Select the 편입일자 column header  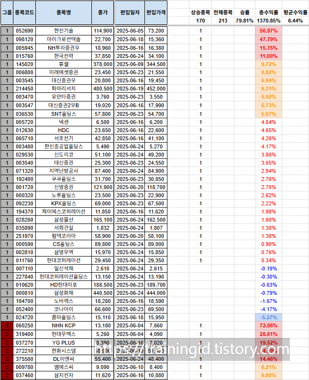130,12
